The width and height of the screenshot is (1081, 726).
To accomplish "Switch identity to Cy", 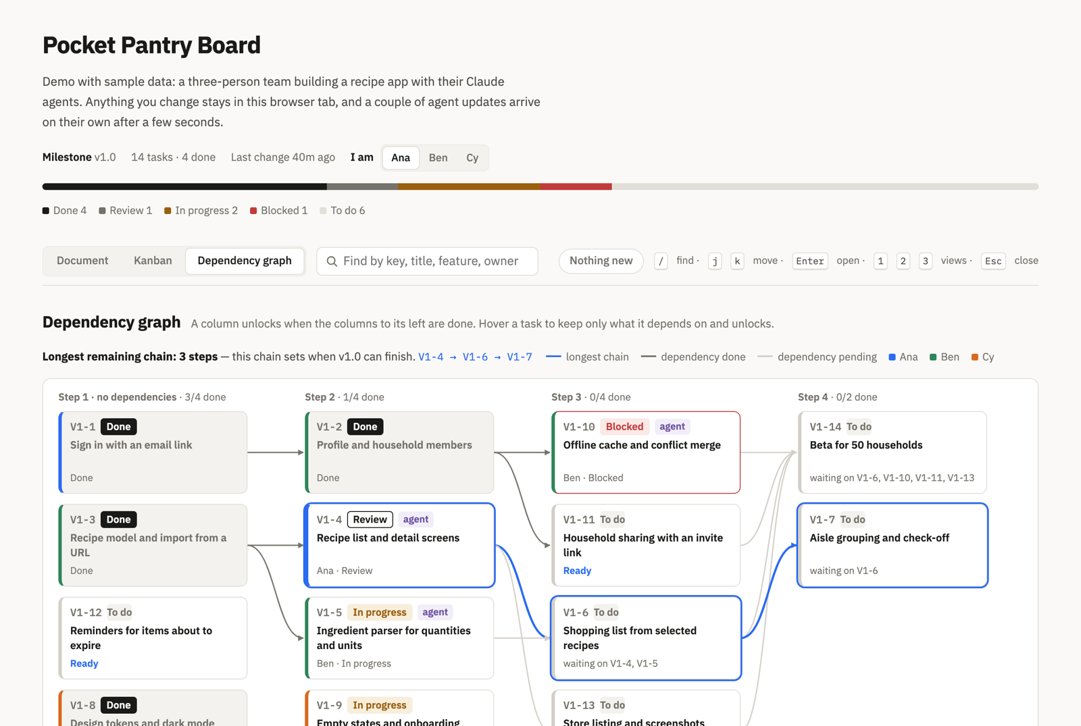I will point(472,157).
